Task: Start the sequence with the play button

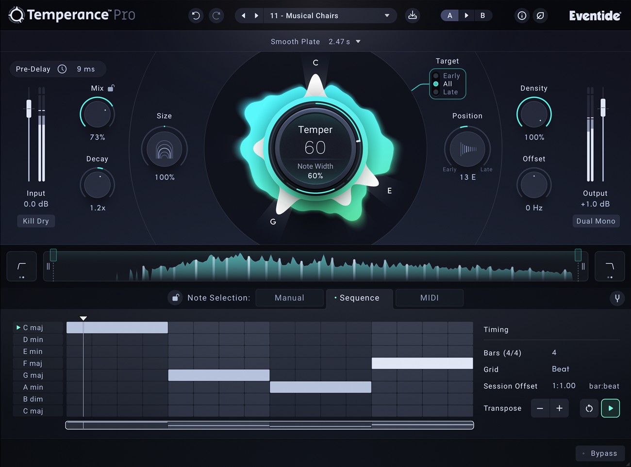Action: click(x=610, y=408)
